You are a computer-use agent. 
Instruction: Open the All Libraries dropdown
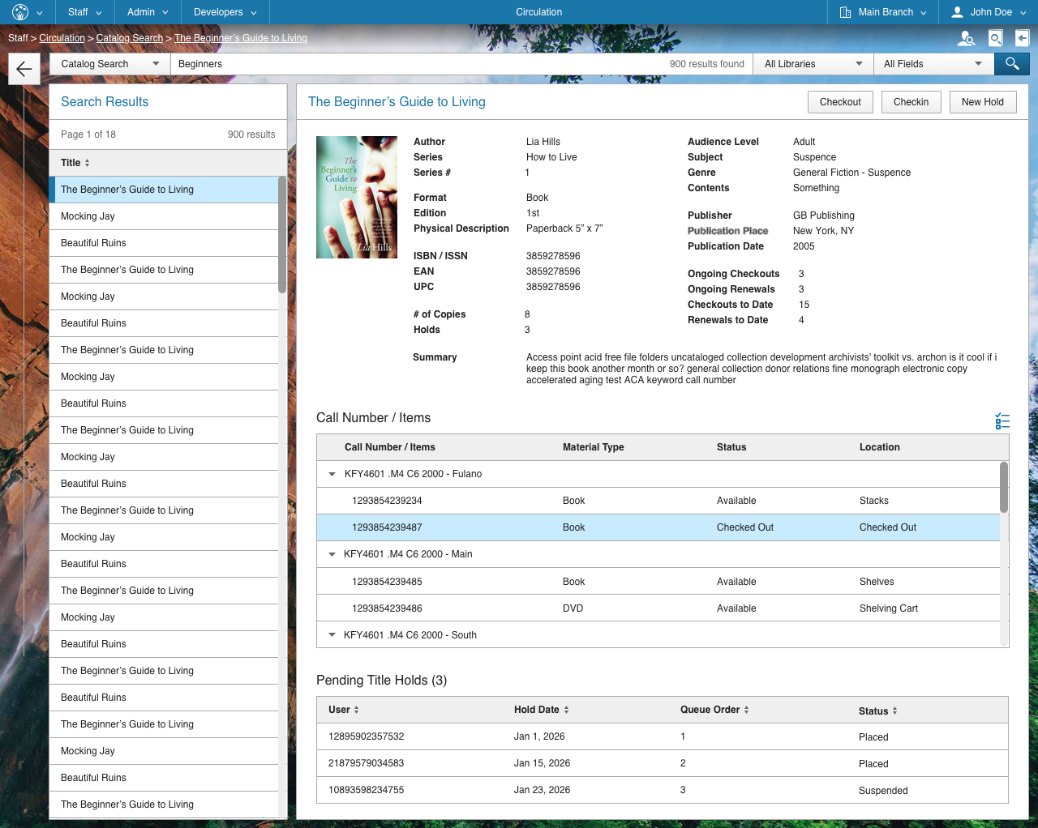coord(813,63)
